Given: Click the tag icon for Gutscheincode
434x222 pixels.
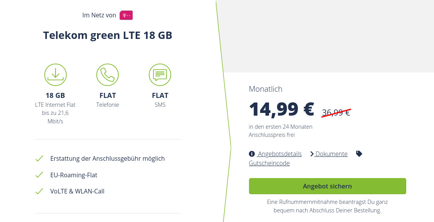Looking at the screenshot, I should (359, 154).
